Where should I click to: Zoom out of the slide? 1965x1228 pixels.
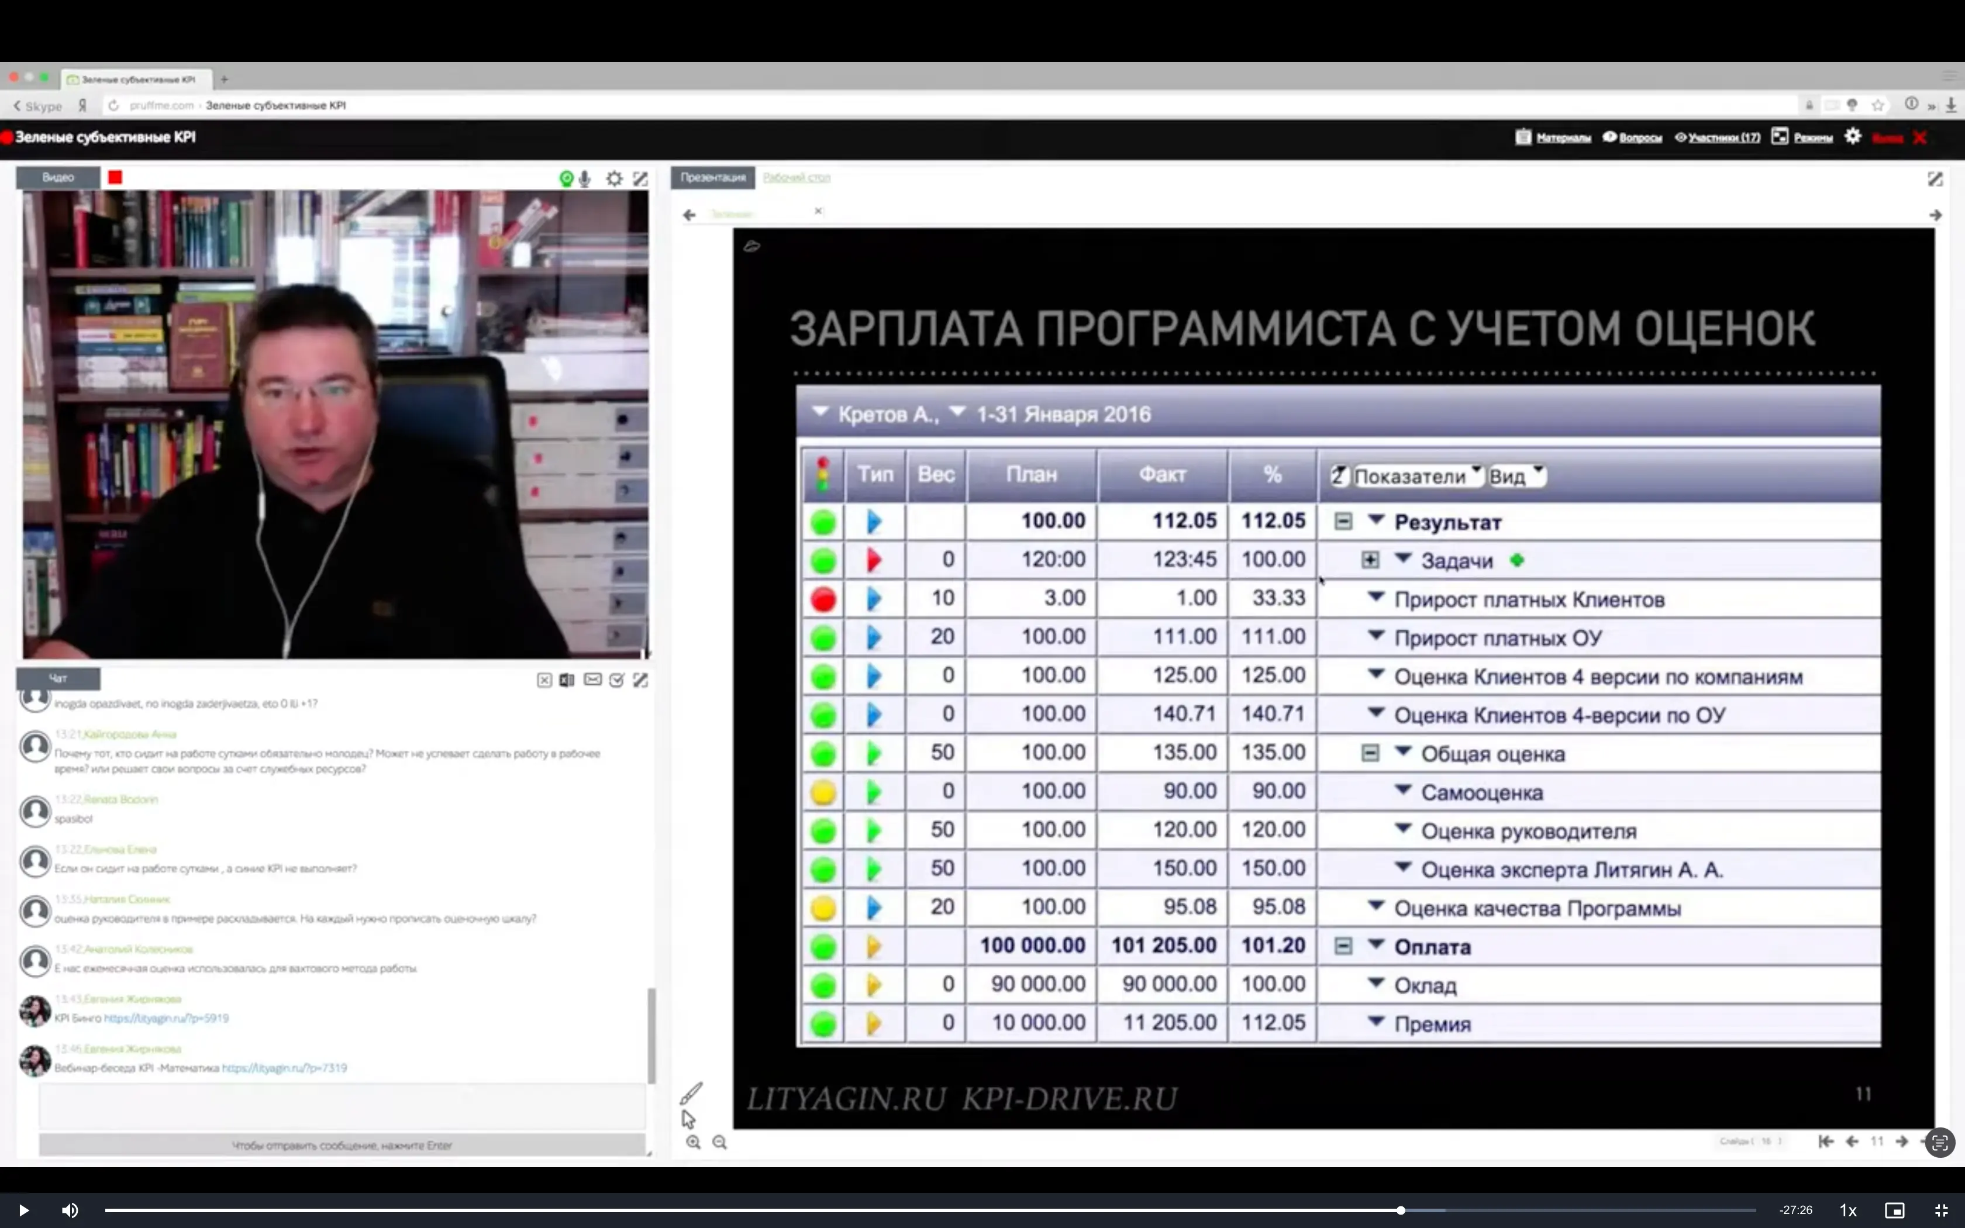(720, 1143)
